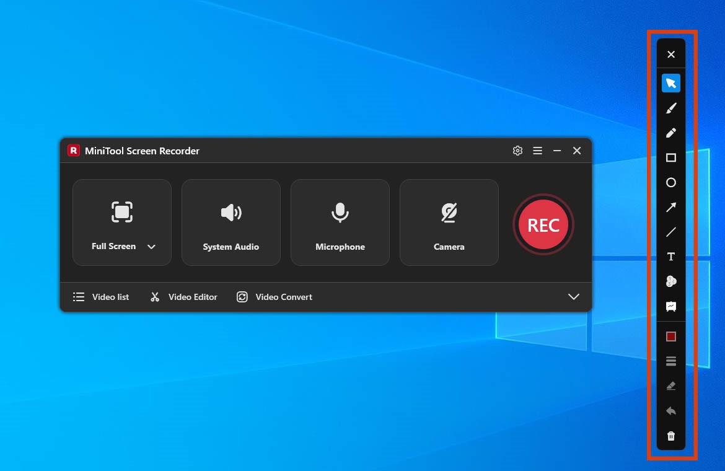Click the Eraser tool in the annotation toolbar

coord(670,385)
